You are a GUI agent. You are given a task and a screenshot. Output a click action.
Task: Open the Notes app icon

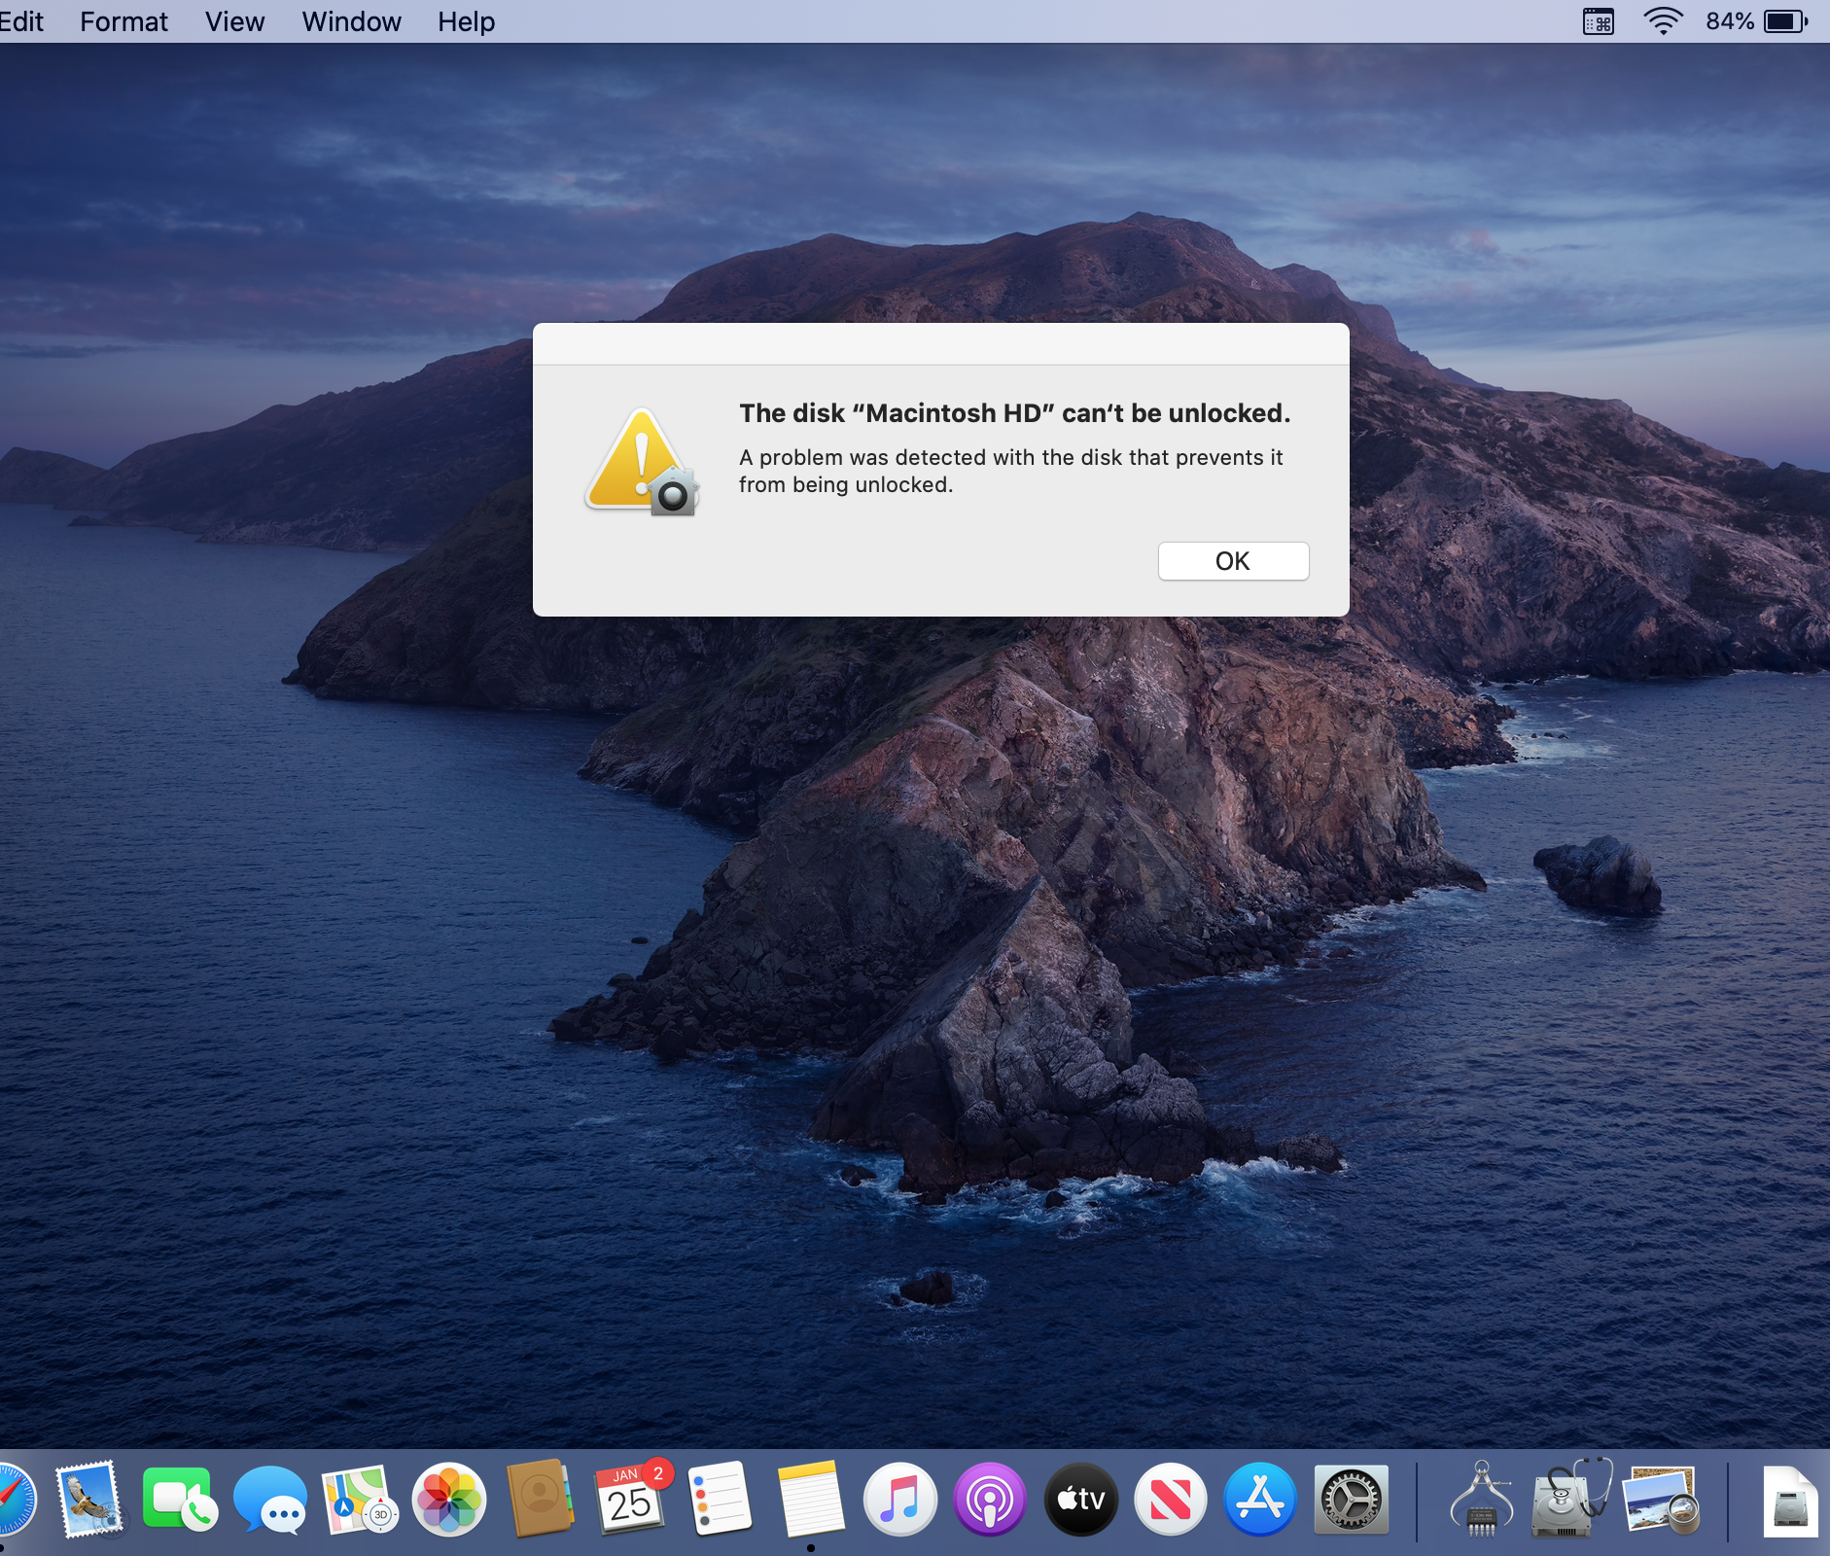pyautogui.click(x=810, y=1500)
